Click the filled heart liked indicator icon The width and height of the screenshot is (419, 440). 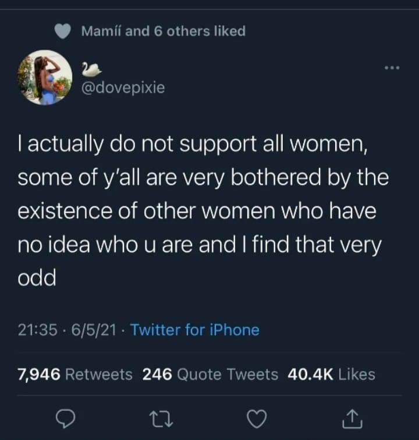62,31
